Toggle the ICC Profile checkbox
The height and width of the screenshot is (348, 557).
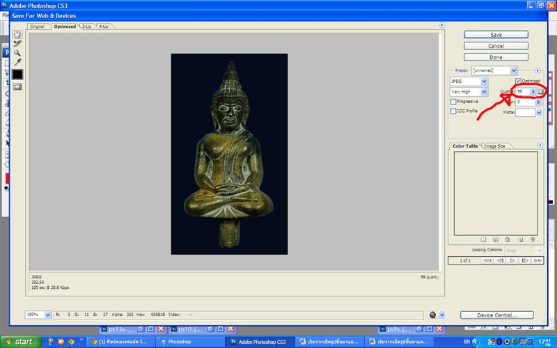point(454,111)
